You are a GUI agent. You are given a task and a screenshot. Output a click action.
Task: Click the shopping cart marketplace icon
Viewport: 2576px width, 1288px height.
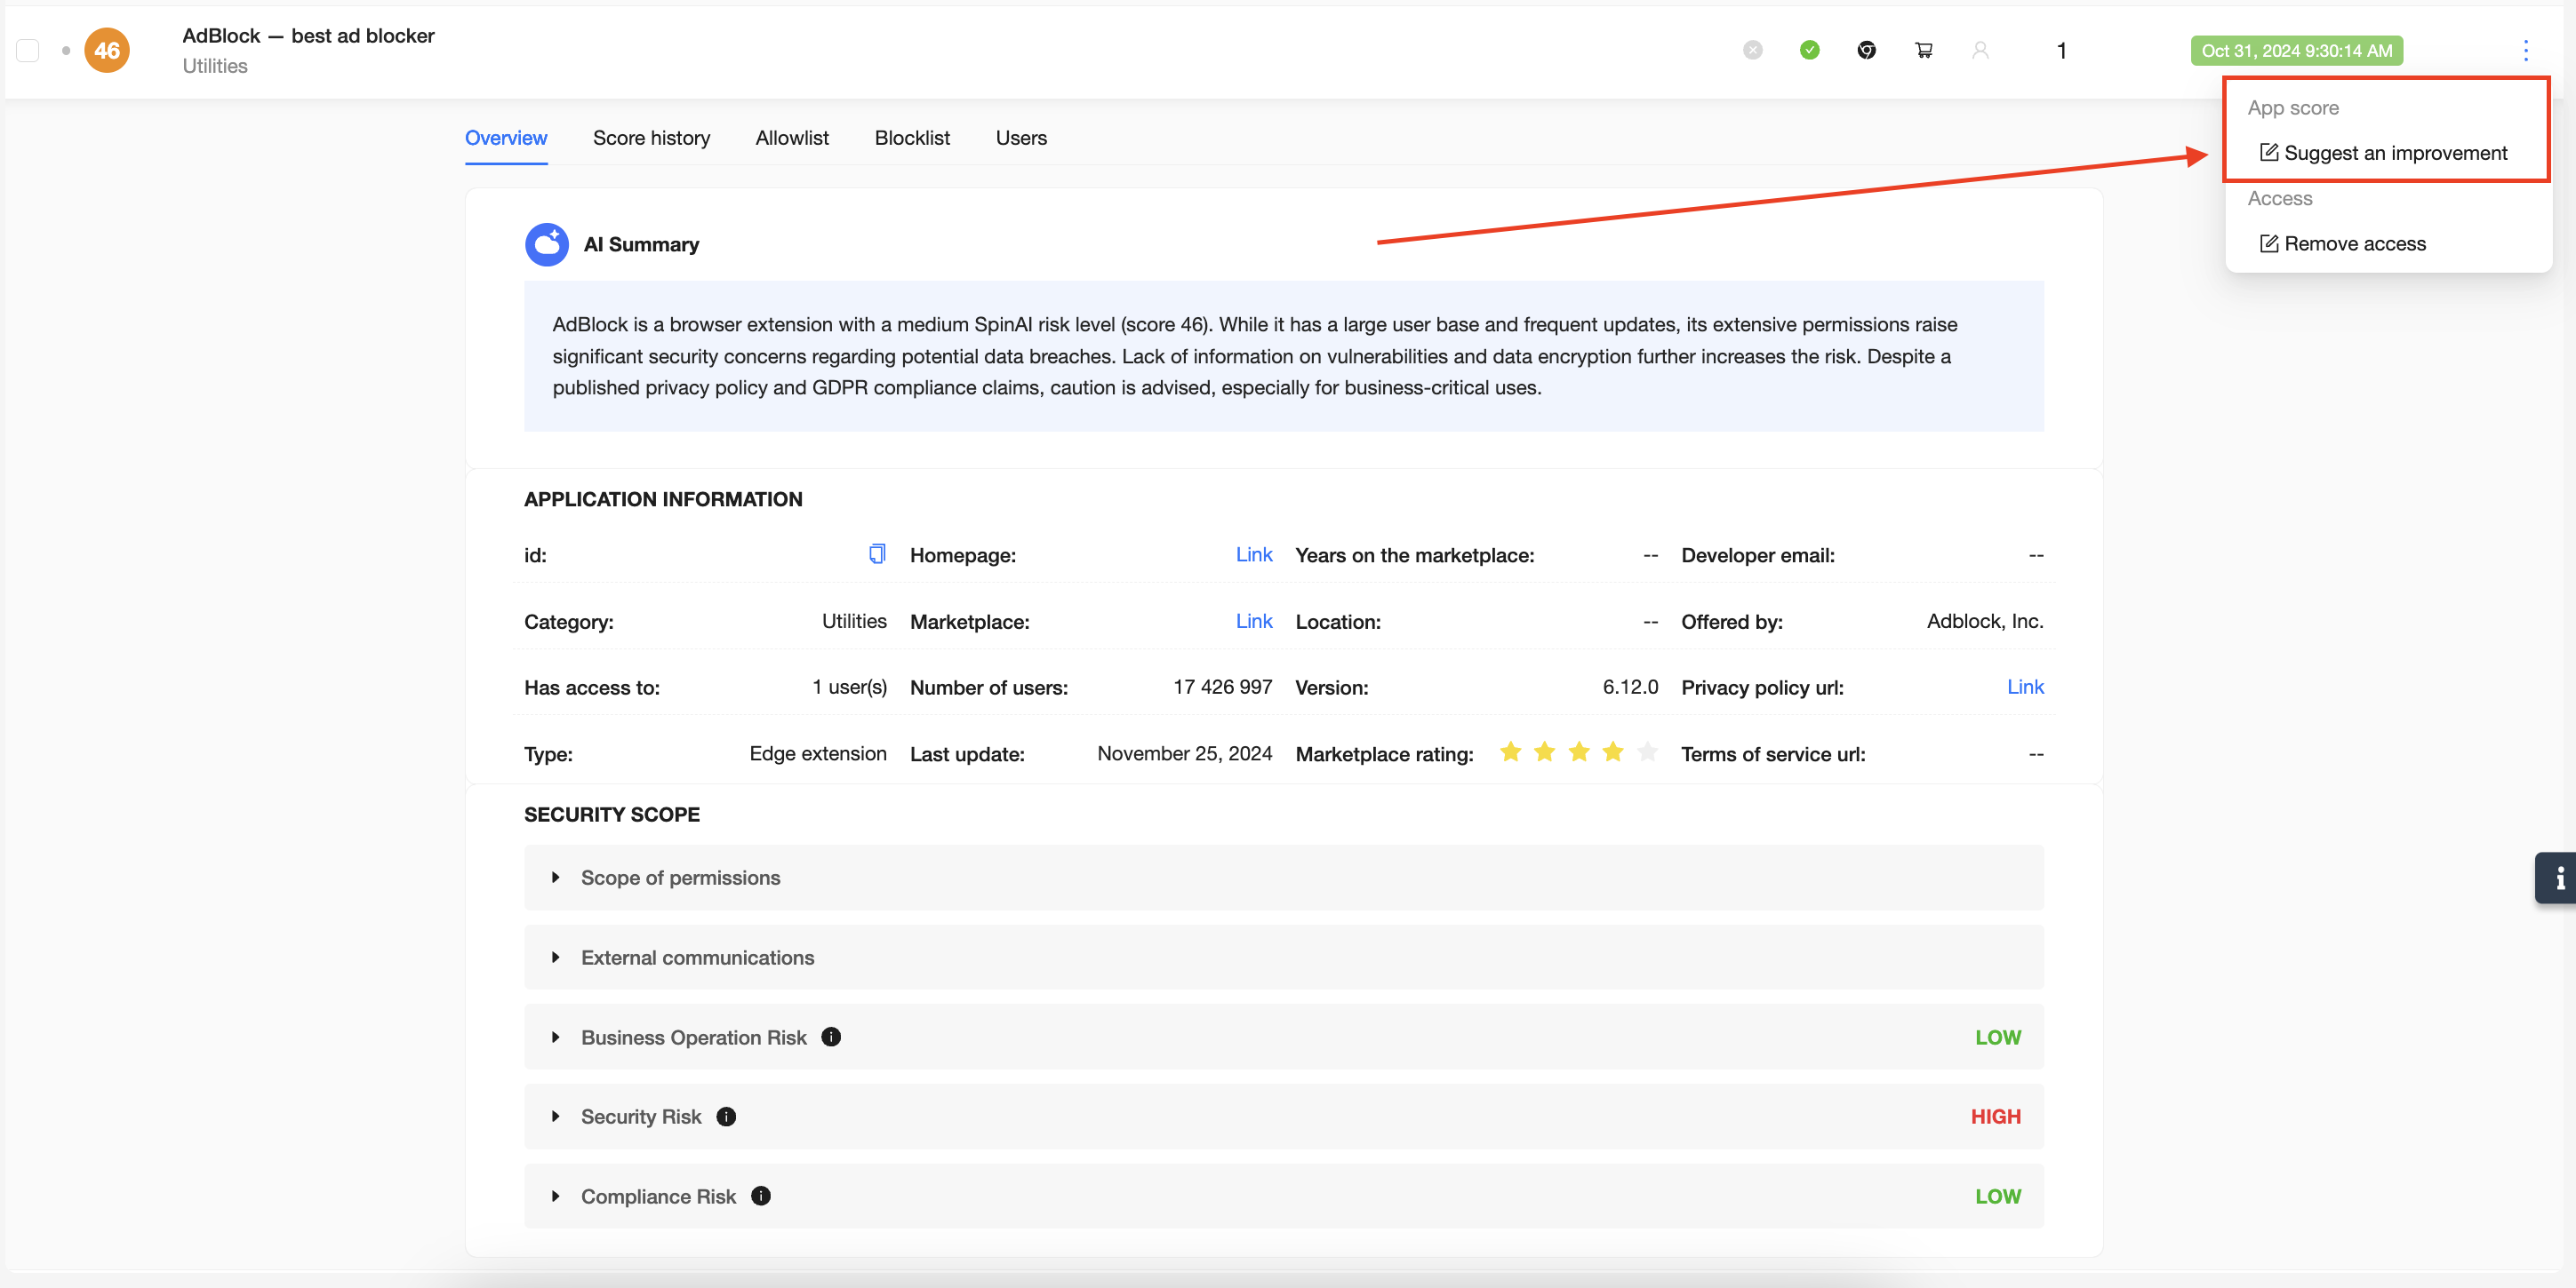point(1923,50)
